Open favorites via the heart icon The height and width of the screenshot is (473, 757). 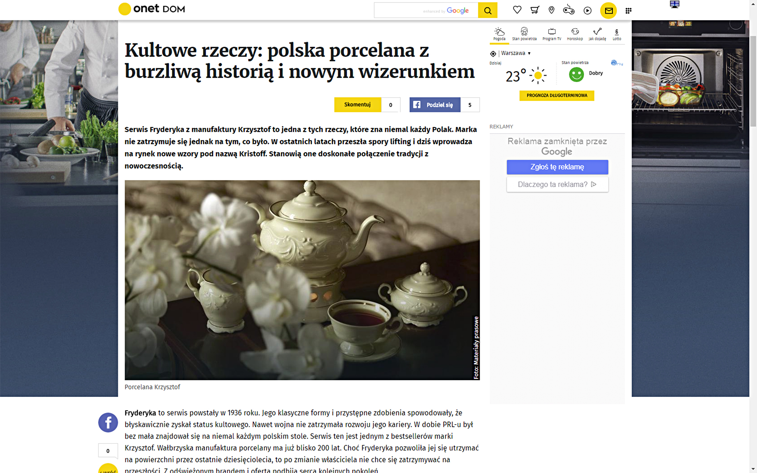click(x=517, y=10)
